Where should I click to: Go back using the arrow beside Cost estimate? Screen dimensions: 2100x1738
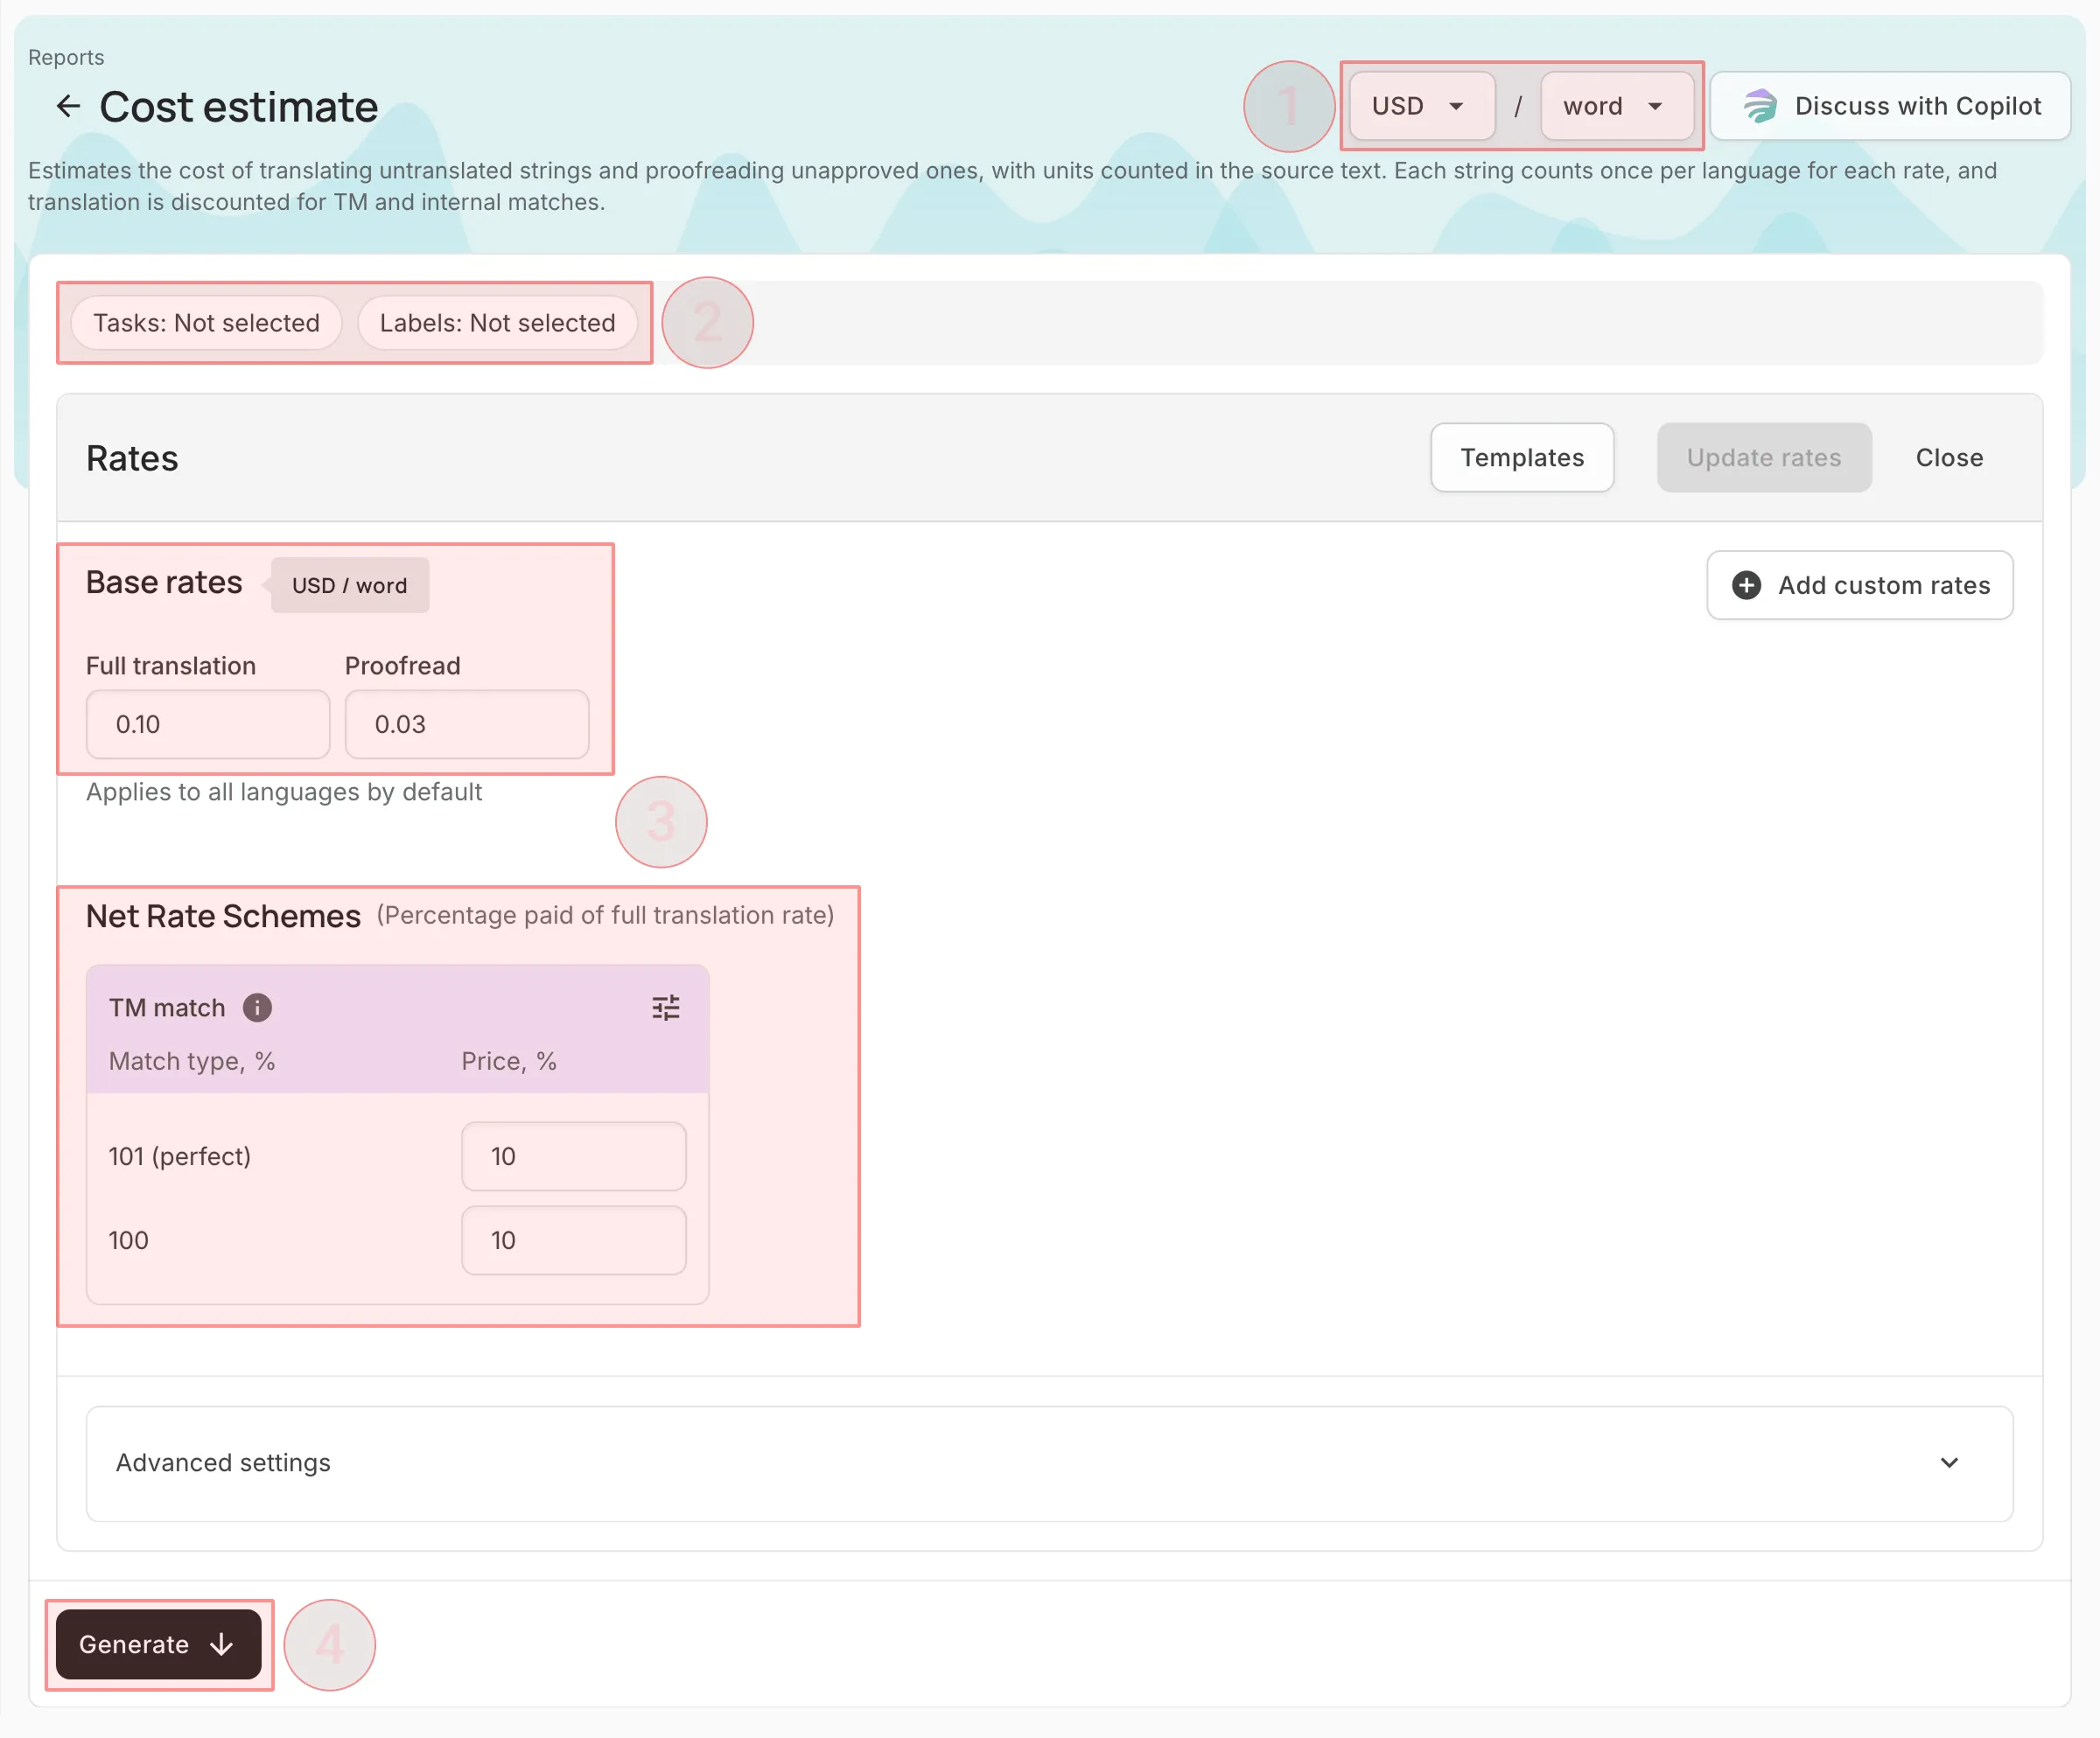click(x=67, y=106)
